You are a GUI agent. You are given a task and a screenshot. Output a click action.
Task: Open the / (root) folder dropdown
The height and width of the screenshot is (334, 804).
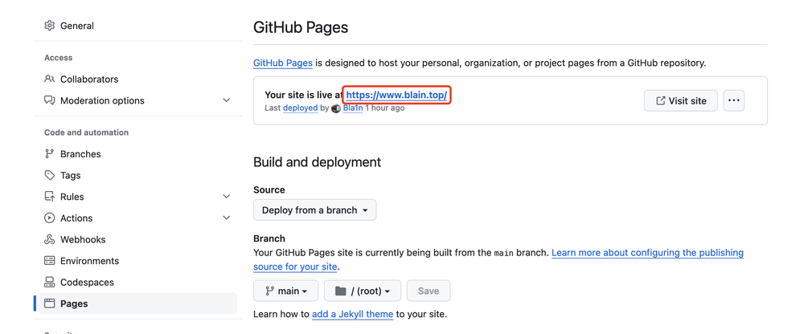pos(363,291)
